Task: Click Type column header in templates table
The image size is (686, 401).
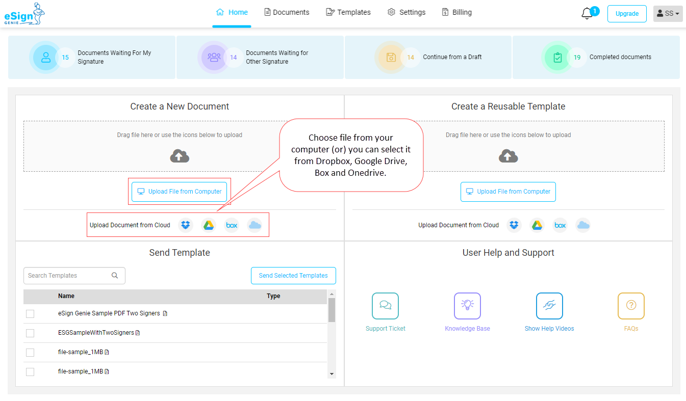Action: [x=273, y=296]
